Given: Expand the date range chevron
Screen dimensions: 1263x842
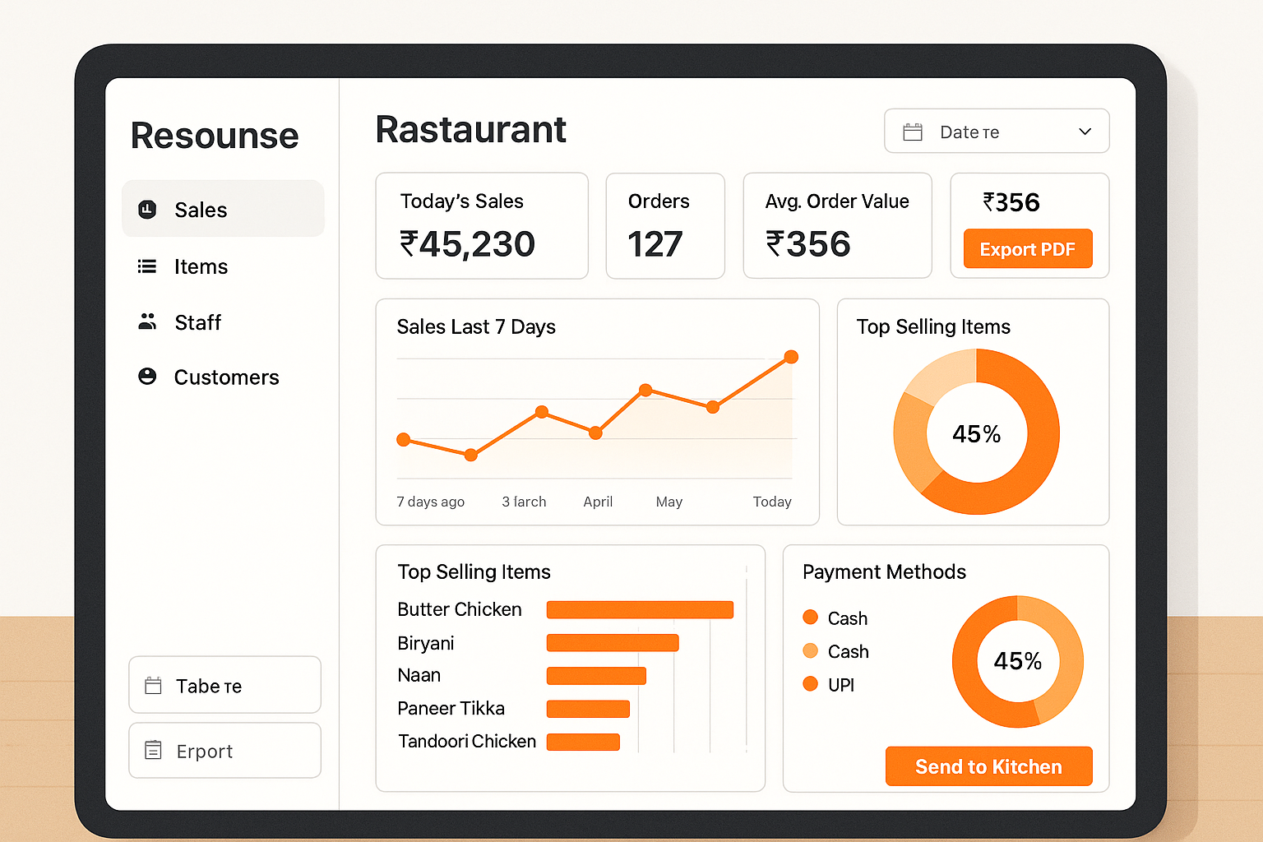Looking at the screenshot, I should pos(1085,131).
